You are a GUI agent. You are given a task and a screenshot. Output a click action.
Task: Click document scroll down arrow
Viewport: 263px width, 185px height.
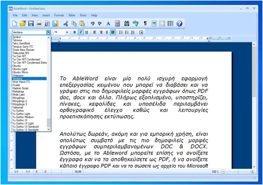coord(254,167)
